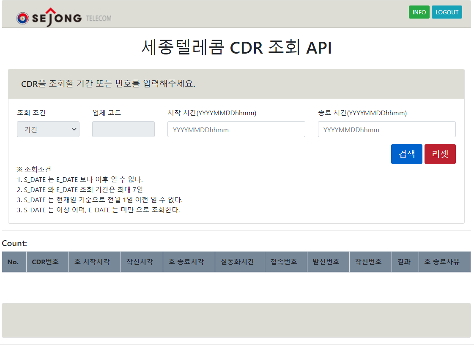Screen dimensions: 474x355
Task: Click LOGOUT to sign out
Action: (x=447, y=12)
